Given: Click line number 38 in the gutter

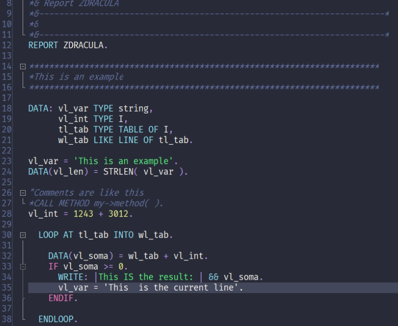Looking at the screenshot, I should (7, 319).
